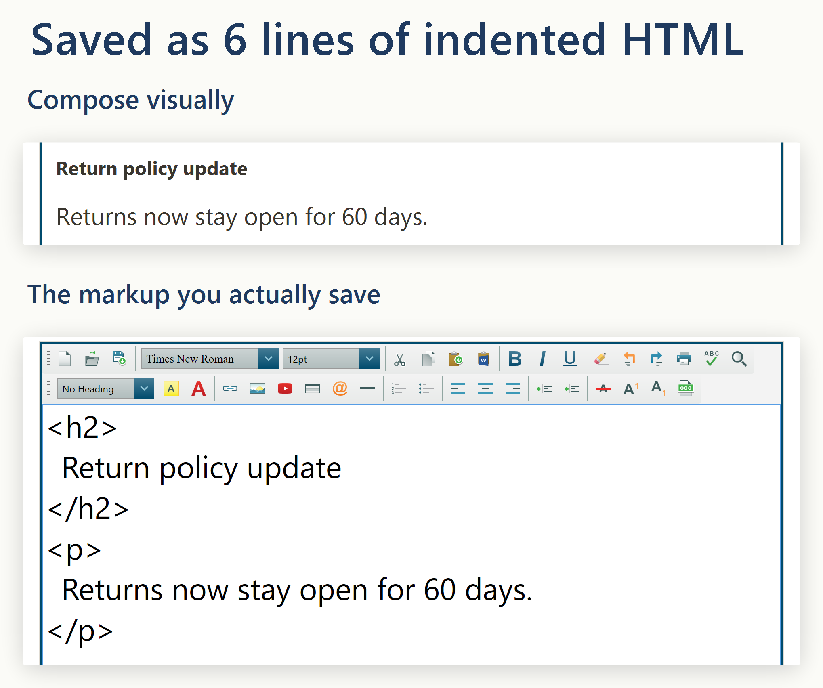This screenshot has height=688, width=823.
Task: Click the New document icon
Action: (65, 359)
